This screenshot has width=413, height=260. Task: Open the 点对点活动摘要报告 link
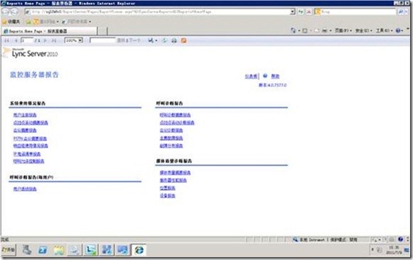pos(31,123)
